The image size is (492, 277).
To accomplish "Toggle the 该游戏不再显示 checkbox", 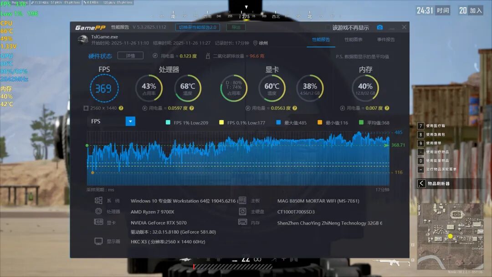I will coord(328,28).
